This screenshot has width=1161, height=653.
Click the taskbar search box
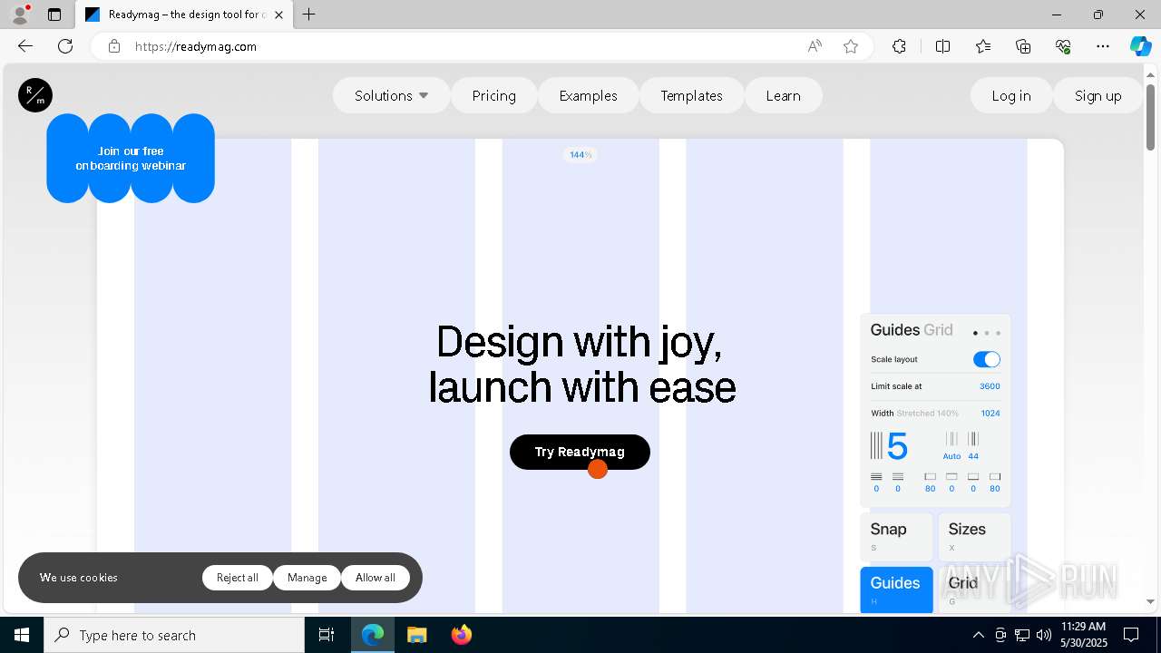[x=174, y=635]
